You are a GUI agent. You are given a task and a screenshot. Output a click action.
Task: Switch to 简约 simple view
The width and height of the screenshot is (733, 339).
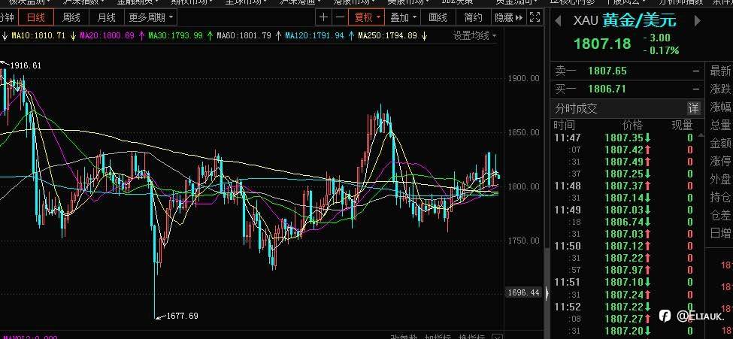[x=473, y=18]
